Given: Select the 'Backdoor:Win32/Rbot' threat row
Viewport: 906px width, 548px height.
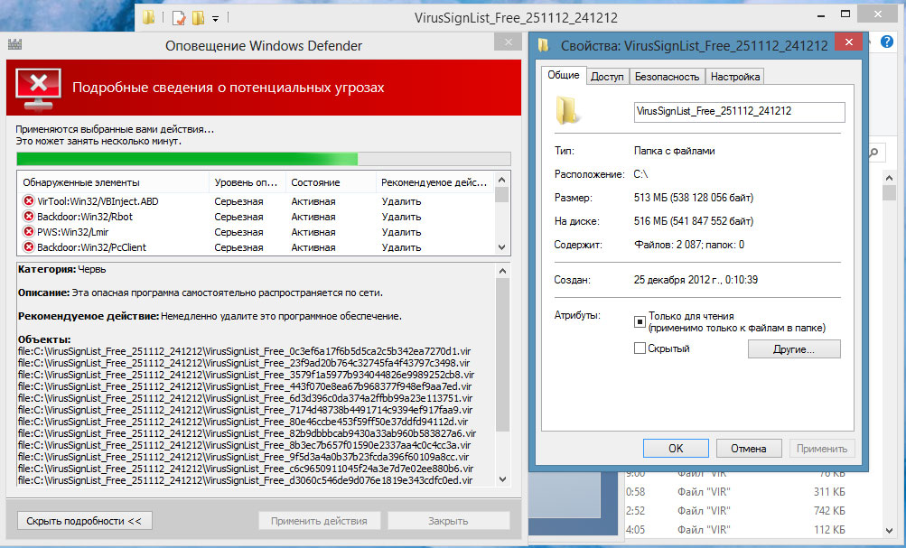Looking at the screenshot, I should coord(256,217).
